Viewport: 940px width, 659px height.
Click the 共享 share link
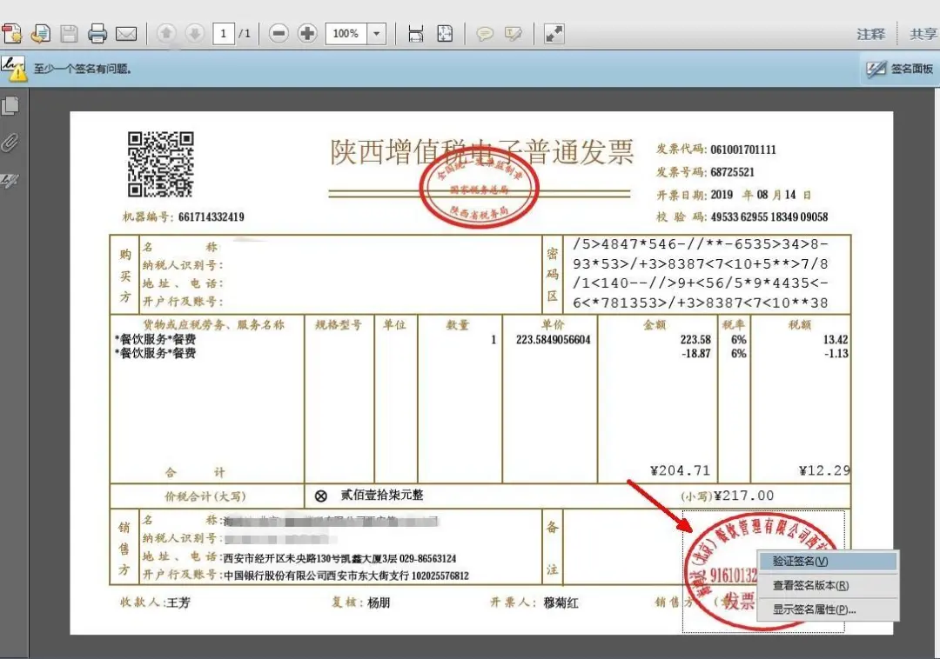tap(923, 33)
